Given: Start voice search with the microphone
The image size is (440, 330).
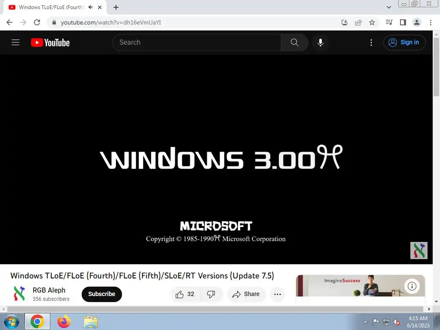Looking at the screenshot, I should pyautogui.click(x=320, y=43).
